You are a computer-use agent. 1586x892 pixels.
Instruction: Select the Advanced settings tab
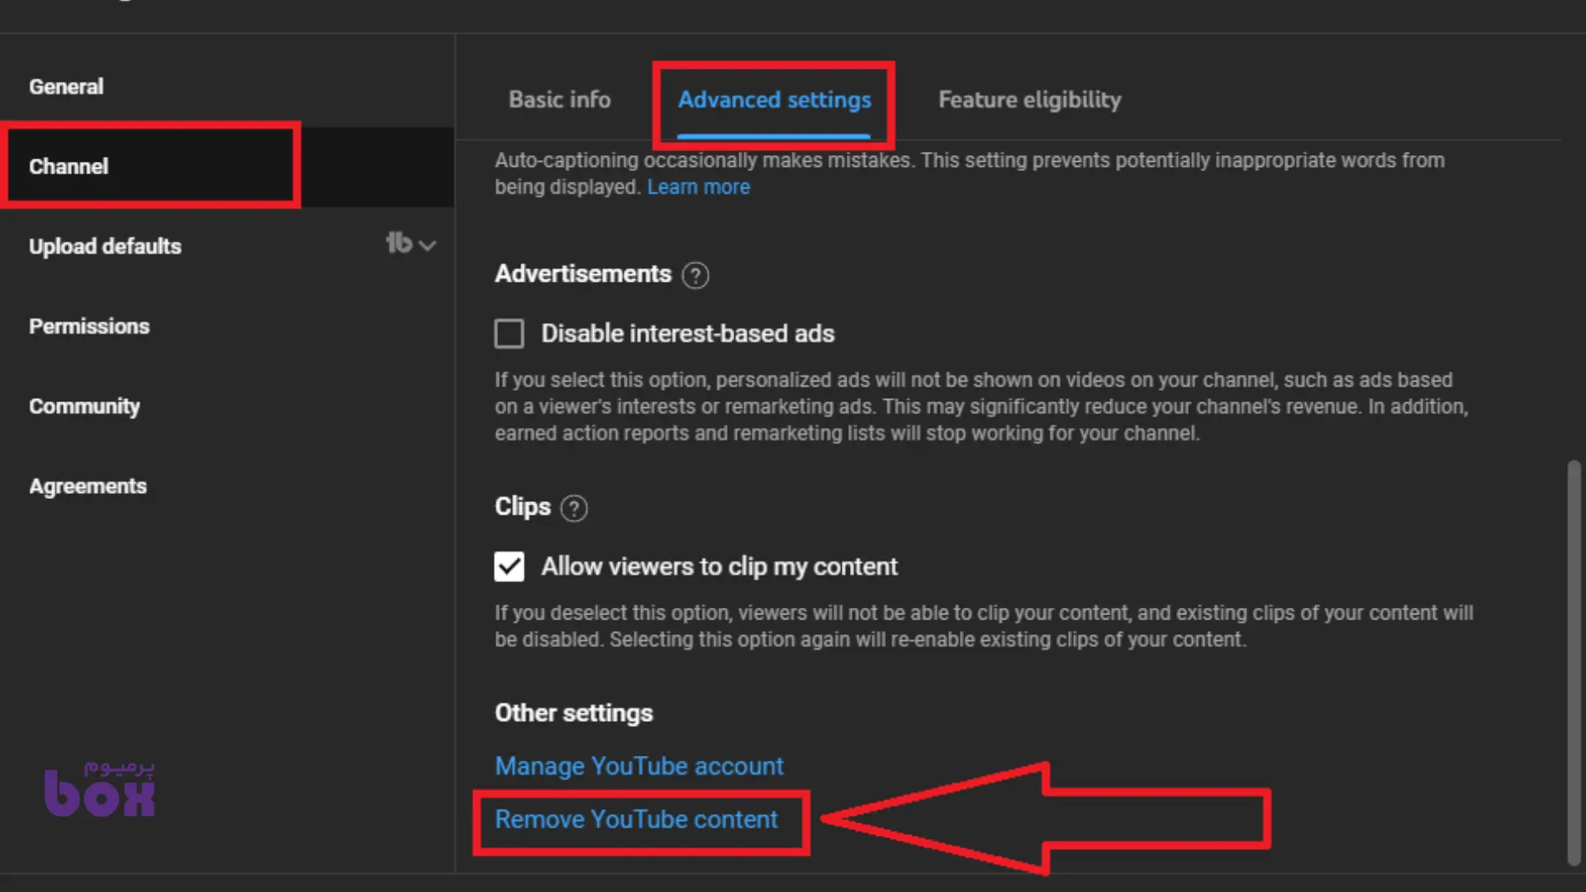(774, 100)
